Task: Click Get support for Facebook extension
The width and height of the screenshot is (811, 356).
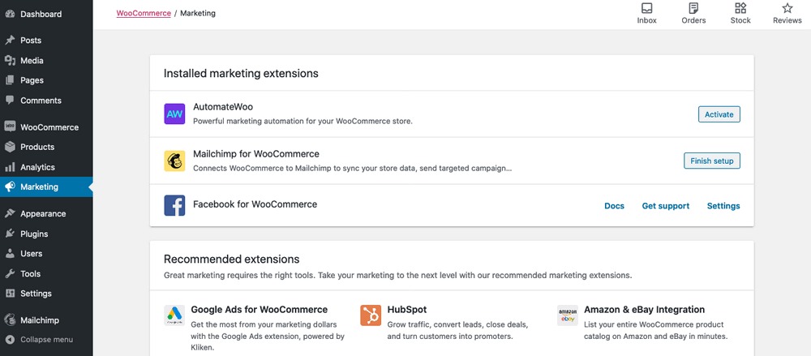Action: coord(666,206)
